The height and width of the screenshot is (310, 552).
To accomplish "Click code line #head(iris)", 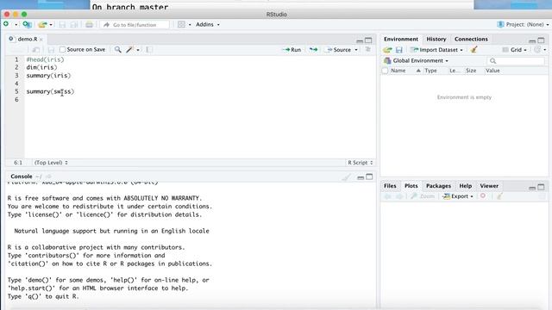I will pyautogui.click(x=45, y=59).
